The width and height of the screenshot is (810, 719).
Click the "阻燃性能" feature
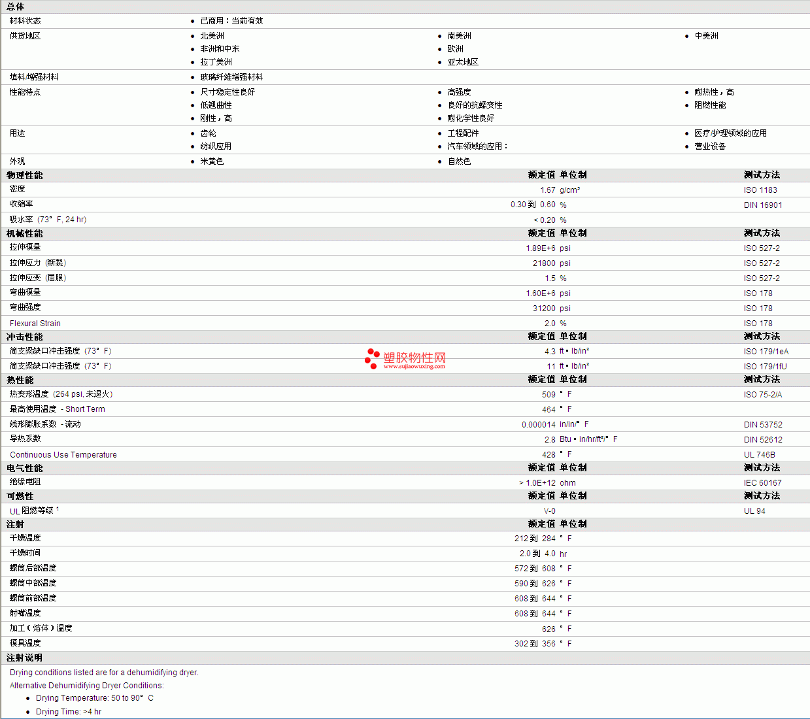(x=710, y=105)
